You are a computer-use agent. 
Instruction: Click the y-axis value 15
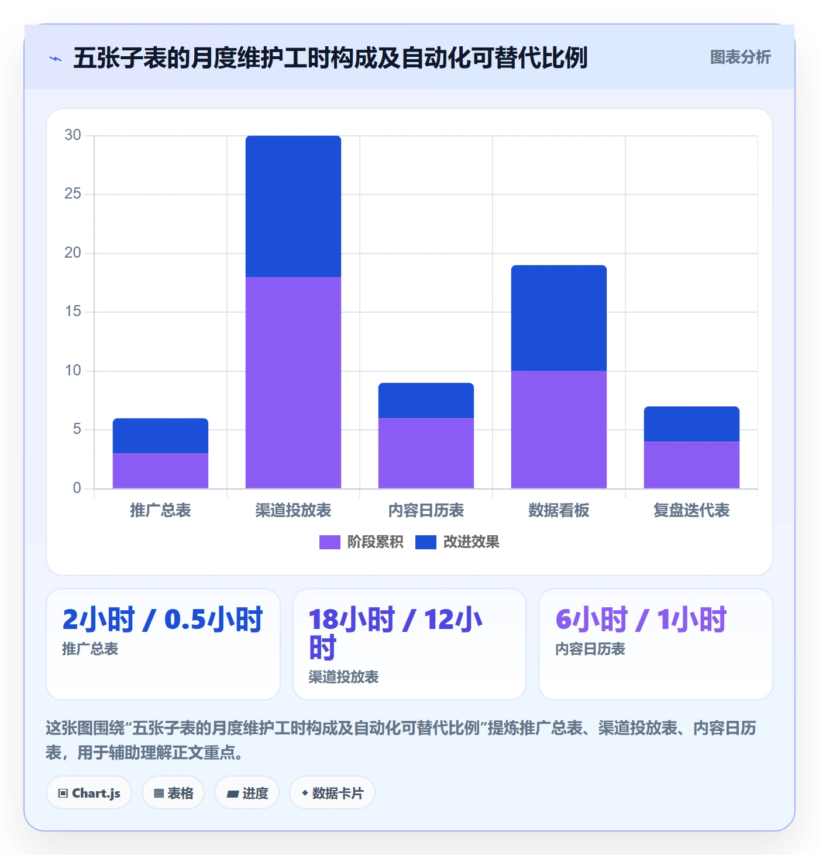pyautogui.click(x=73, y=311)
